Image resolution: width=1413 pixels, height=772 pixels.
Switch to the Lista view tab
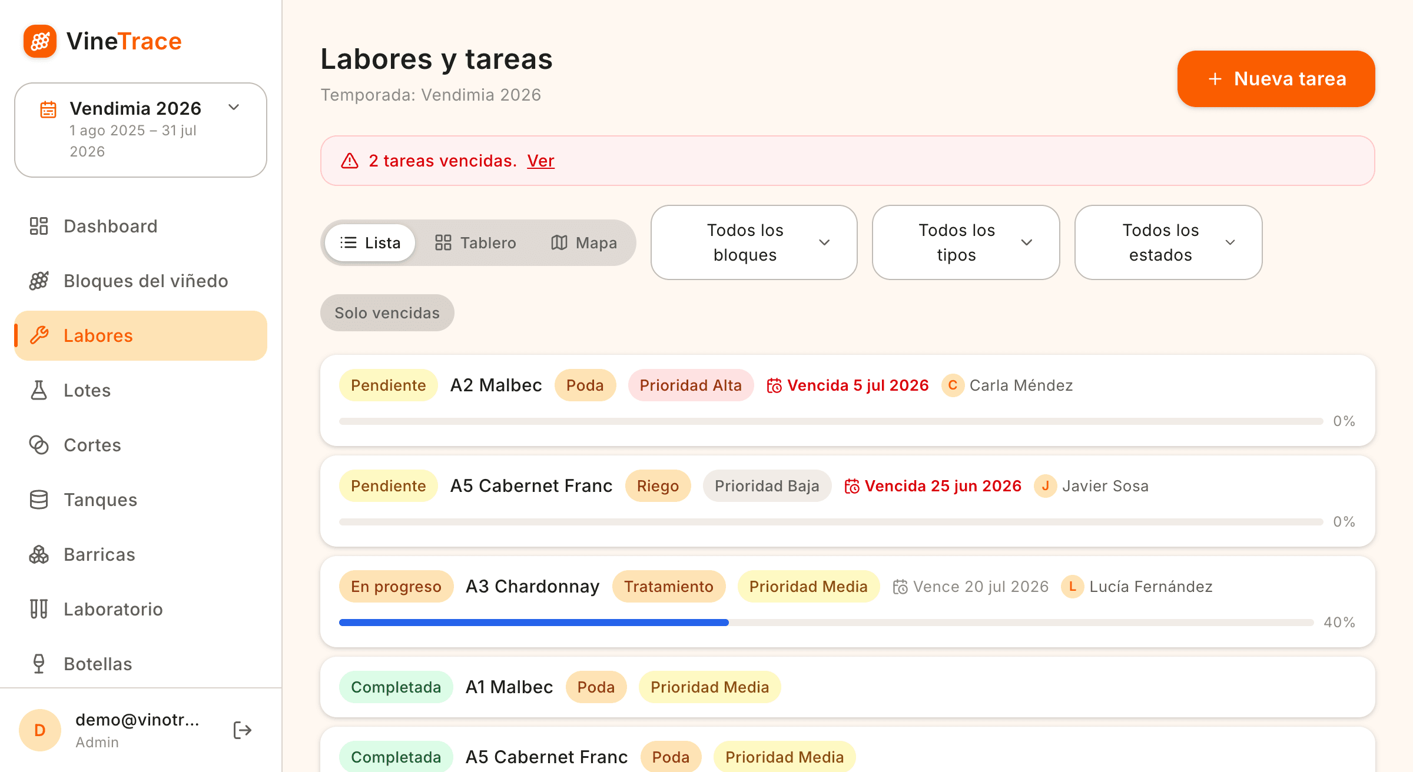tap(370, 242)
